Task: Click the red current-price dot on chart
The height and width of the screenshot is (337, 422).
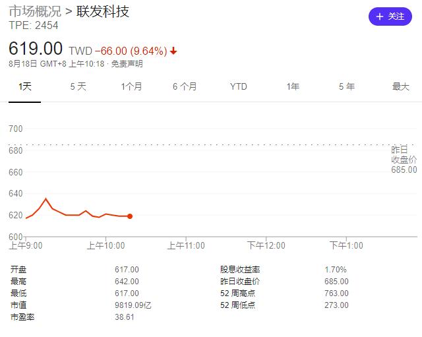Action: tap(130, 216)
